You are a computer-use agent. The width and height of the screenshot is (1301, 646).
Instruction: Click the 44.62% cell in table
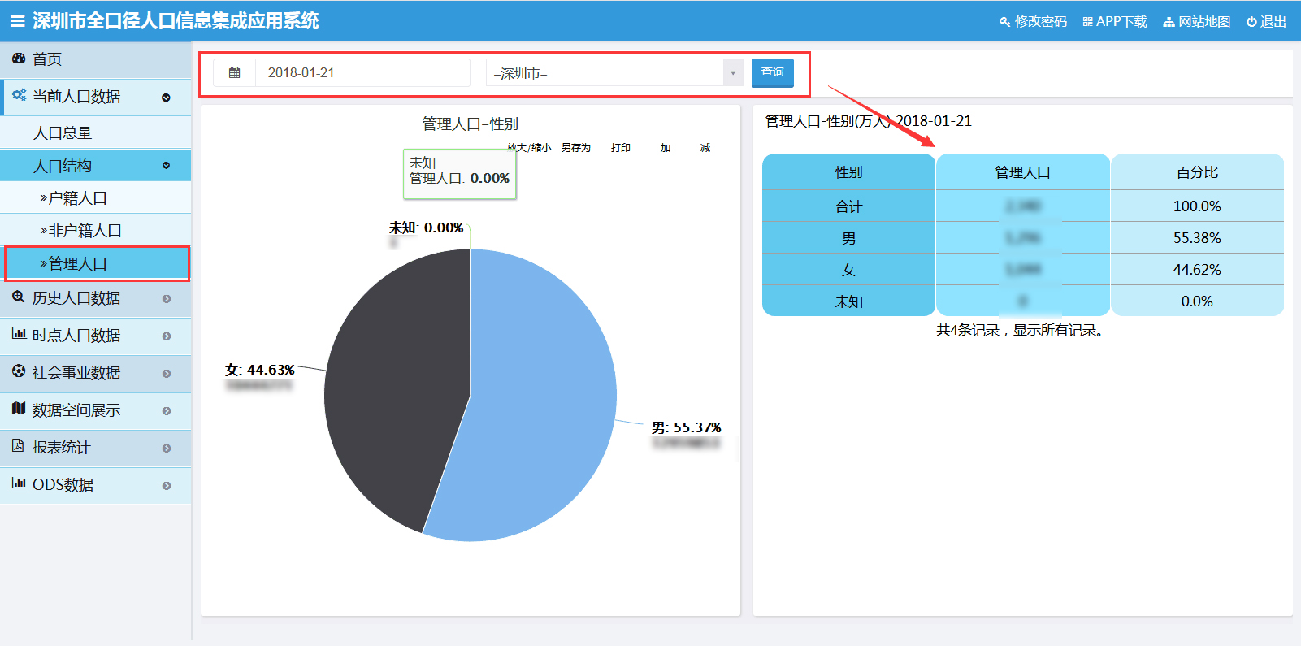(x=1197, y=270)
